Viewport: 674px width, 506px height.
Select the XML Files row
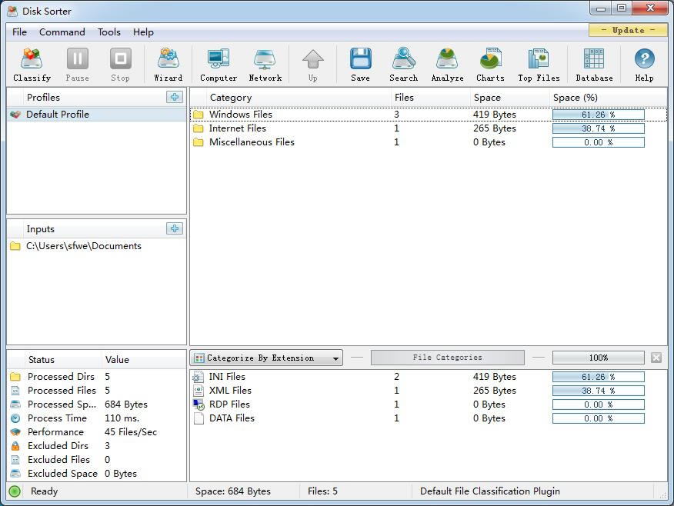pyautogui.click(x=428, y=391)
